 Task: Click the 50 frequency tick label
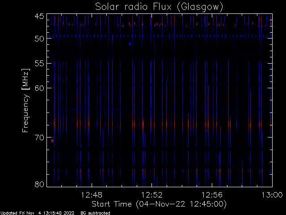pyautogui.click(x=39, y=39)
